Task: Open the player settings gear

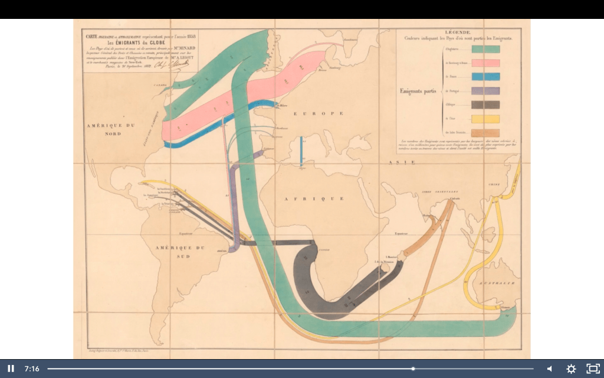Action: pos(571,369)
